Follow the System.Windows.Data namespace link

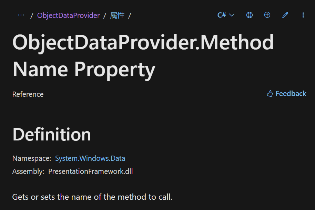click(90, 158)
